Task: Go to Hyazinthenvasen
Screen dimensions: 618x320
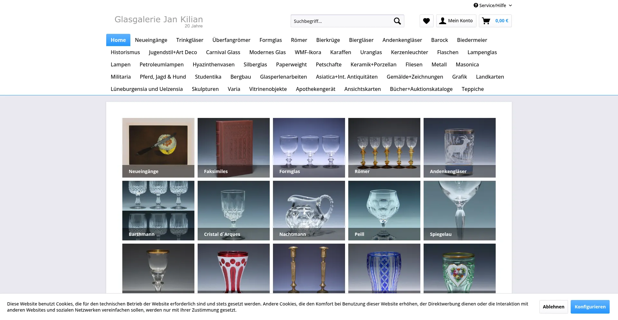Action: [x=213, y=64]
